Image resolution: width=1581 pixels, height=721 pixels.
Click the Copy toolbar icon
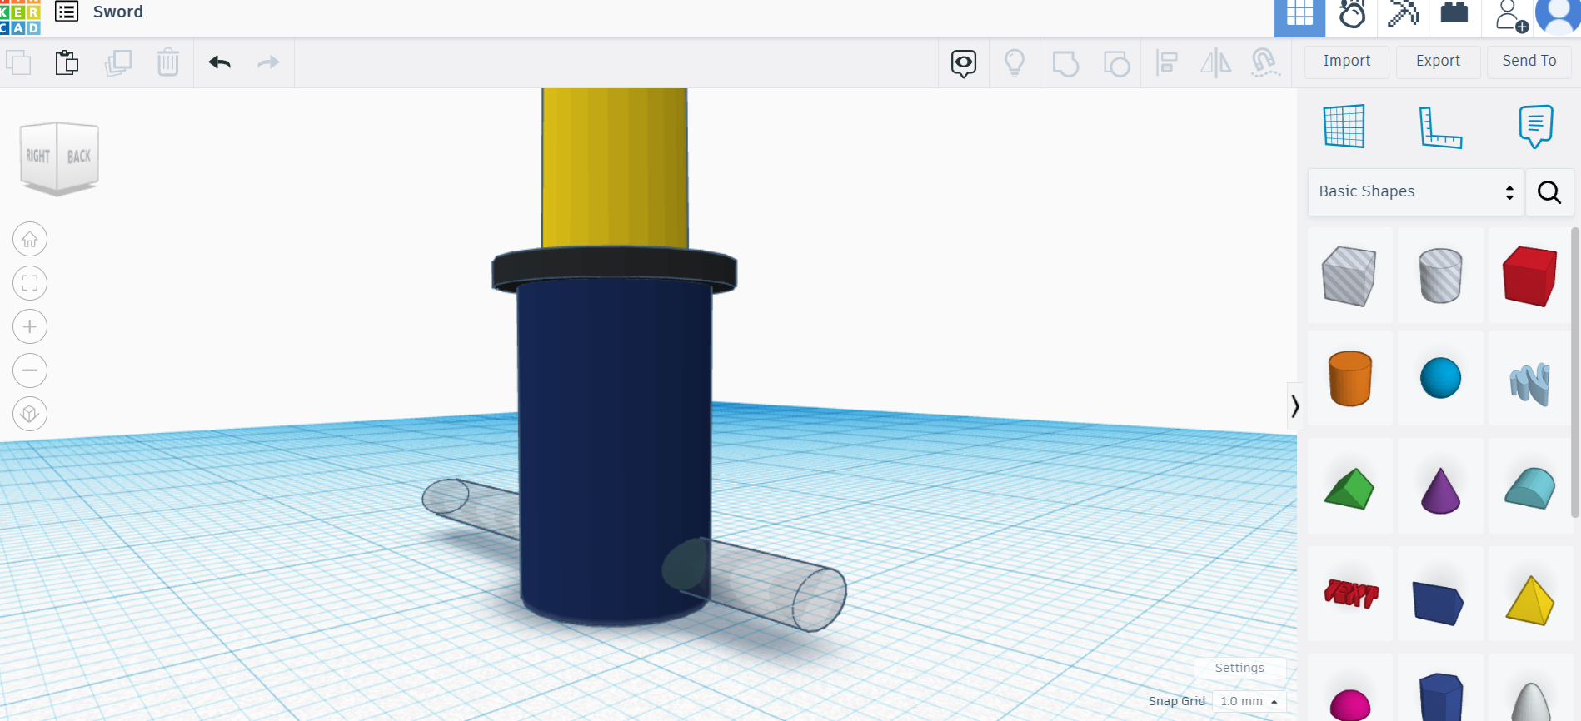pyautogui.click(x=18, y=62)
